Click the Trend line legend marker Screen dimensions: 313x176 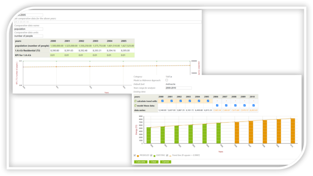click(x=170, y=155)
